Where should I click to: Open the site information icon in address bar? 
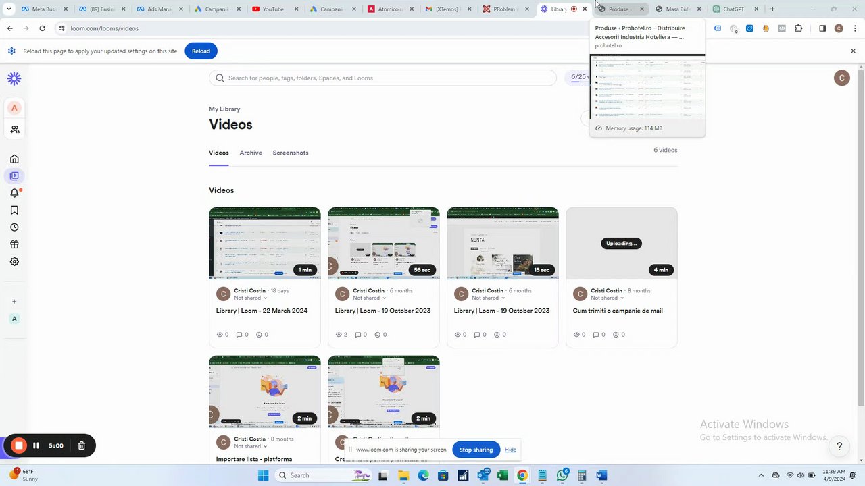click(x=61, y=28)
